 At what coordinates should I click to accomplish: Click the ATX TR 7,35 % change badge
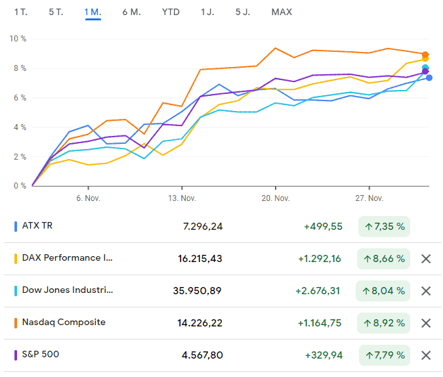point(384,226)
